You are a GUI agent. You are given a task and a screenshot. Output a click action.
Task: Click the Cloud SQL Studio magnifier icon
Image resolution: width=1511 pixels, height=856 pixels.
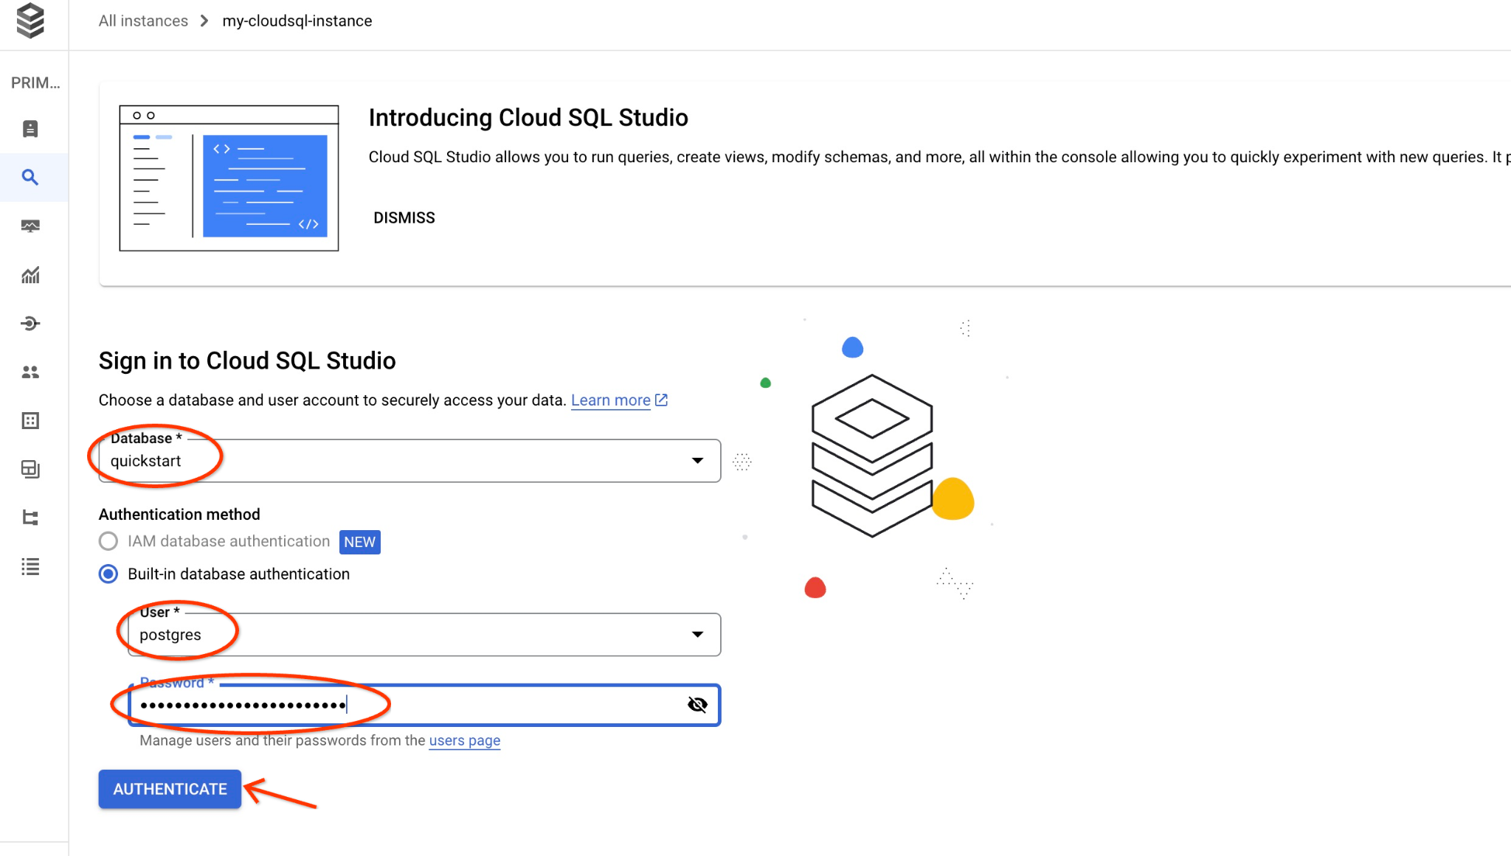point(30,177)
